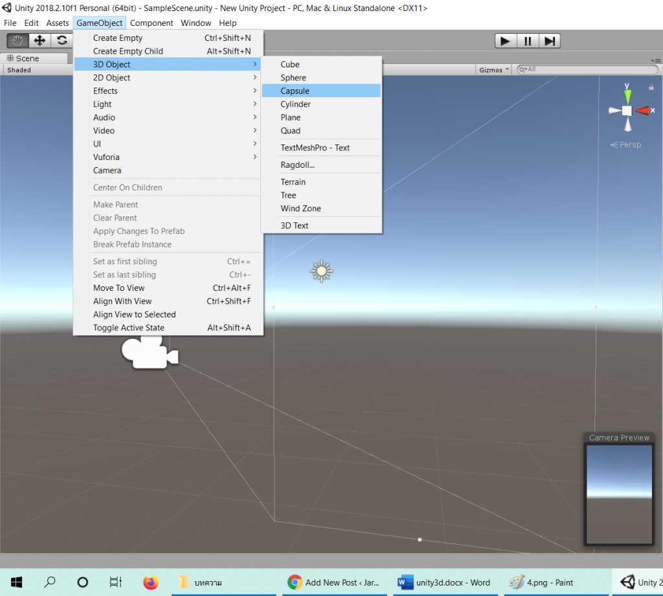Choose Camera from GameObject menu
The image size is (663, 596).
point(168,170)
